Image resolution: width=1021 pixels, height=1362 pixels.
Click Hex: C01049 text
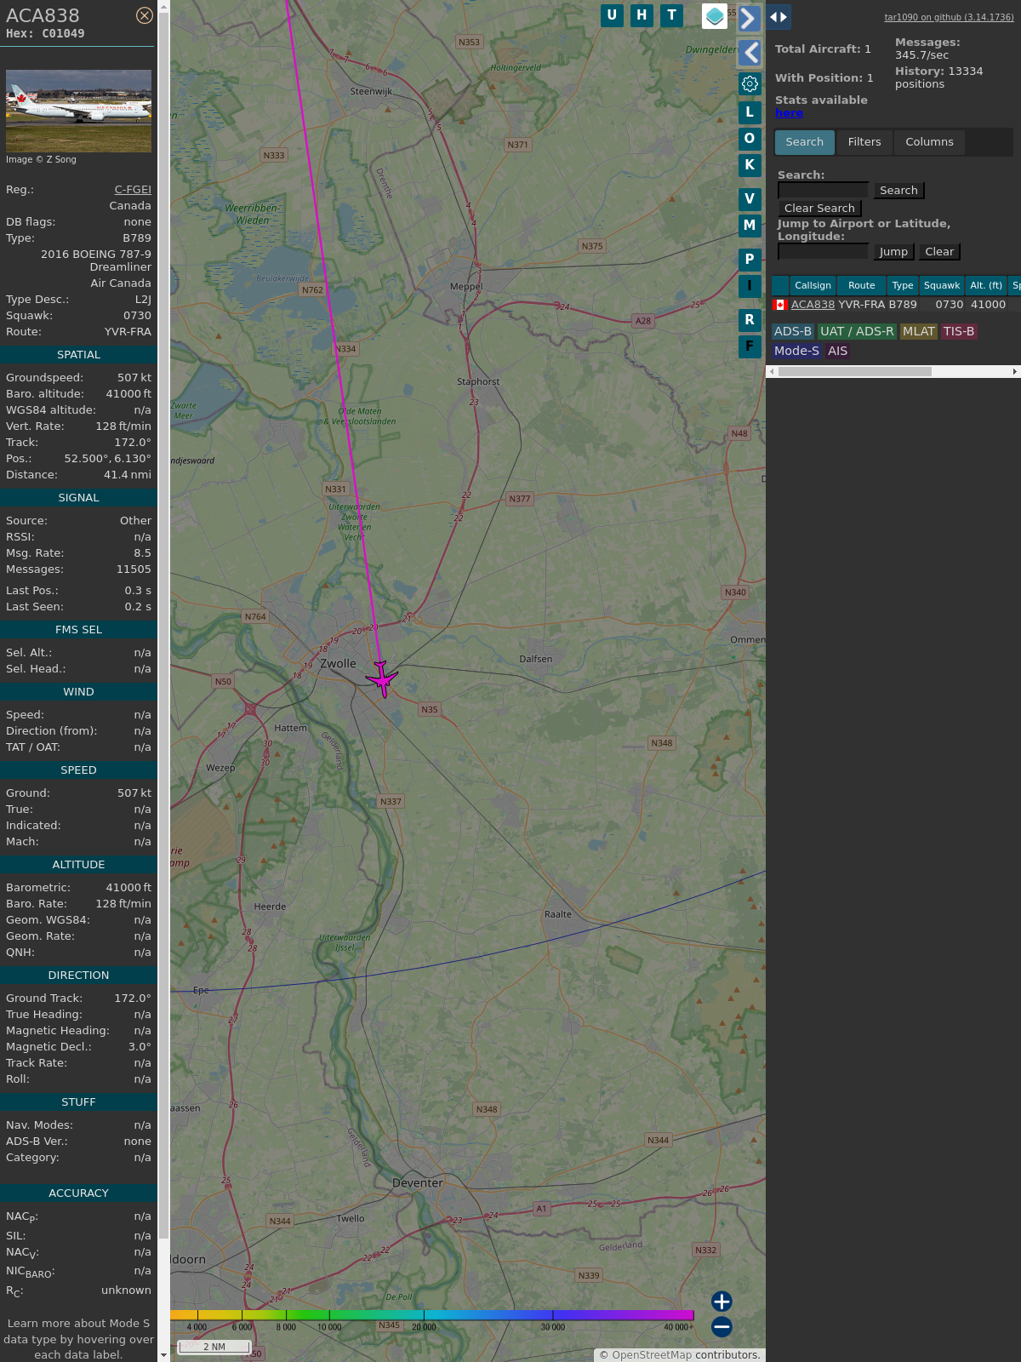click(x=45, y=34)
